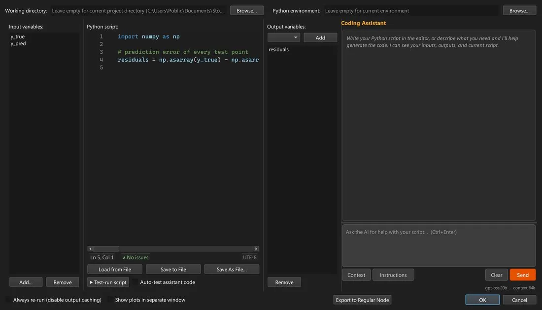The width and height of the screenshot is (542, 310).
Task: Click Load from File button
Action: 115,269
